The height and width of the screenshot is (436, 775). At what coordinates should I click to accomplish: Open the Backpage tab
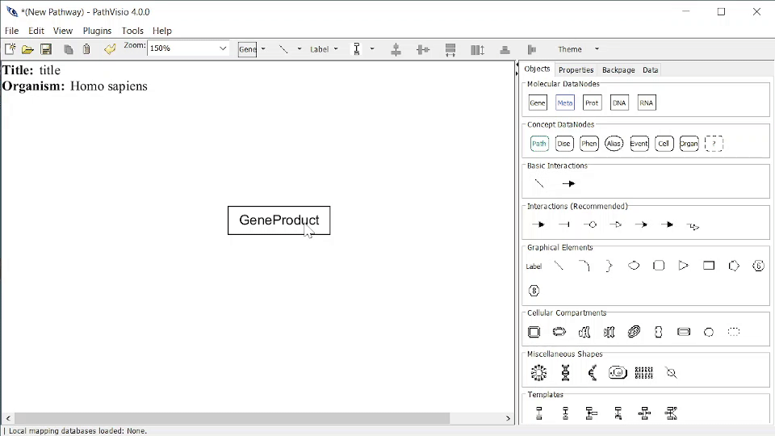coord(618,69)
